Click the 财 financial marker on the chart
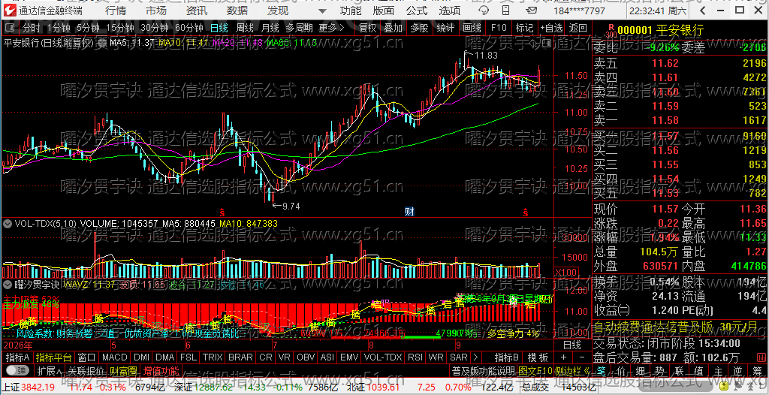Image resolution: width=769 pixels, height=395 pixels. pos(409,212)
